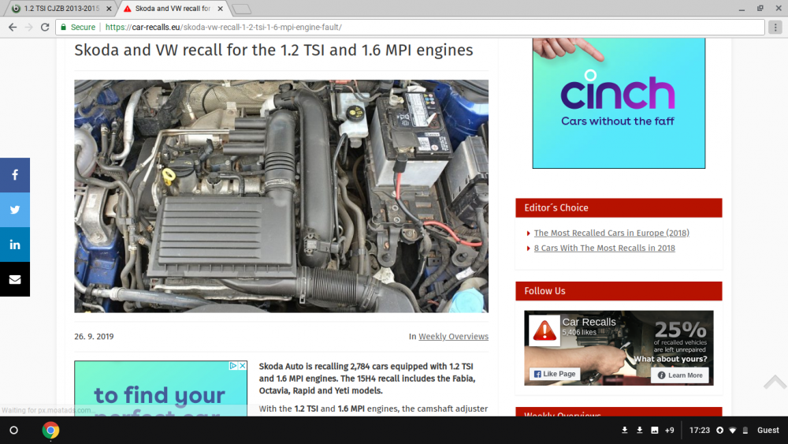Share article via Twitter sidebar icon
Screen dimensions: 788x444
(14, 210)
